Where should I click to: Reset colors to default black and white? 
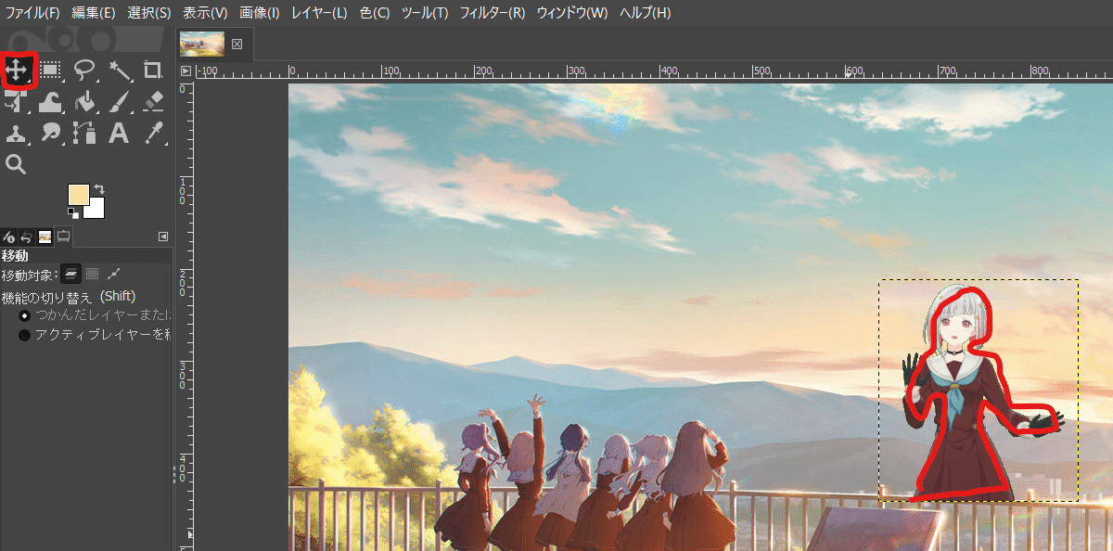[73, 213]
